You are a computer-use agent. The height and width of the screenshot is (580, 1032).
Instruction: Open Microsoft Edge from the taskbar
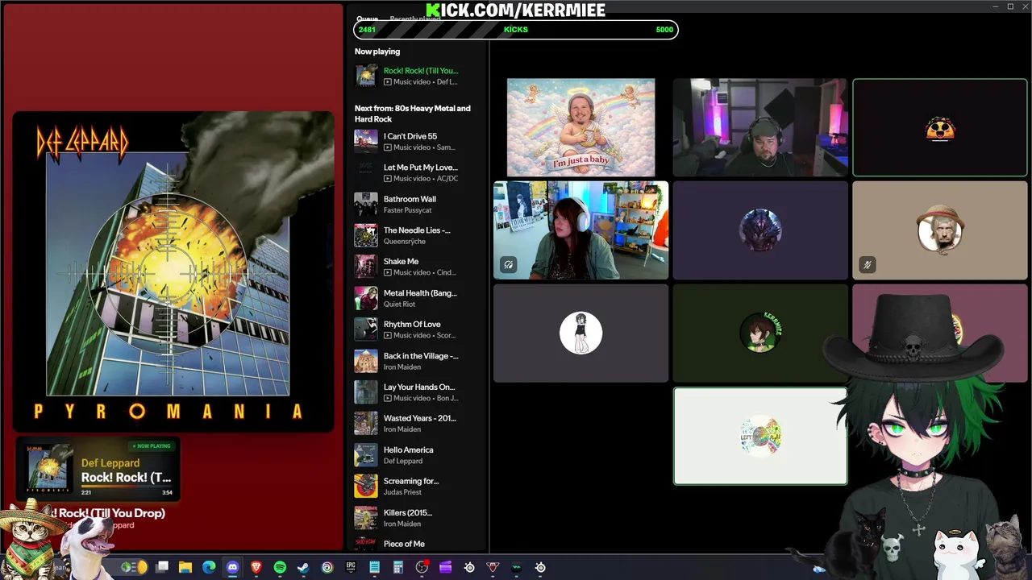[x=209, y=567]
